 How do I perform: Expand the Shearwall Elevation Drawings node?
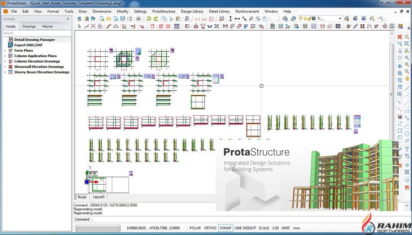(5, 67)
